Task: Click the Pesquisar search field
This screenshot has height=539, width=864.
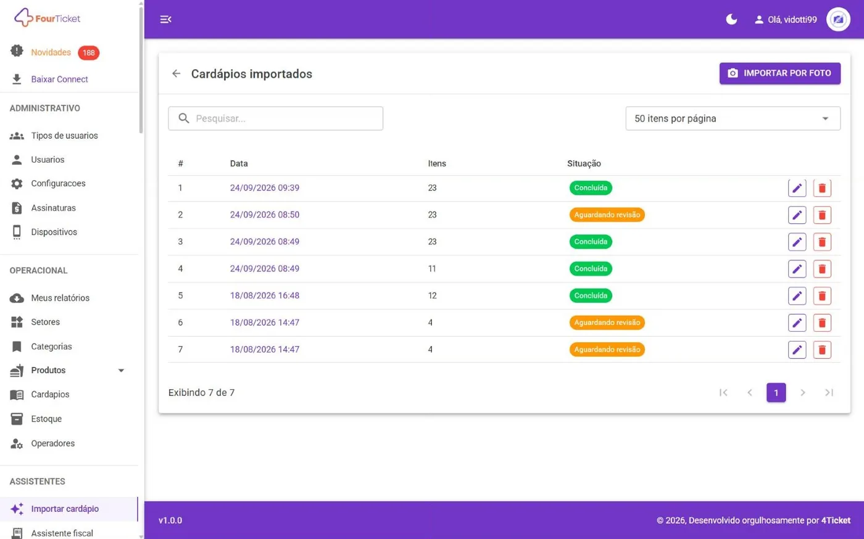Action: click(275, 118)
